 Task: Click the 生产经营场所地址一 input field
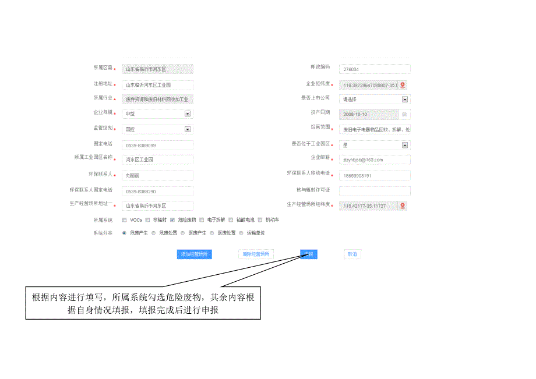click(x=157, y=206)
